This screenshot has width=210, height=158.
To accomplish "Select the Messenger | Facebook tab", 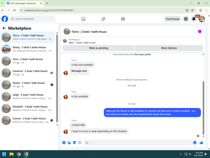I will tap(25, 3).
